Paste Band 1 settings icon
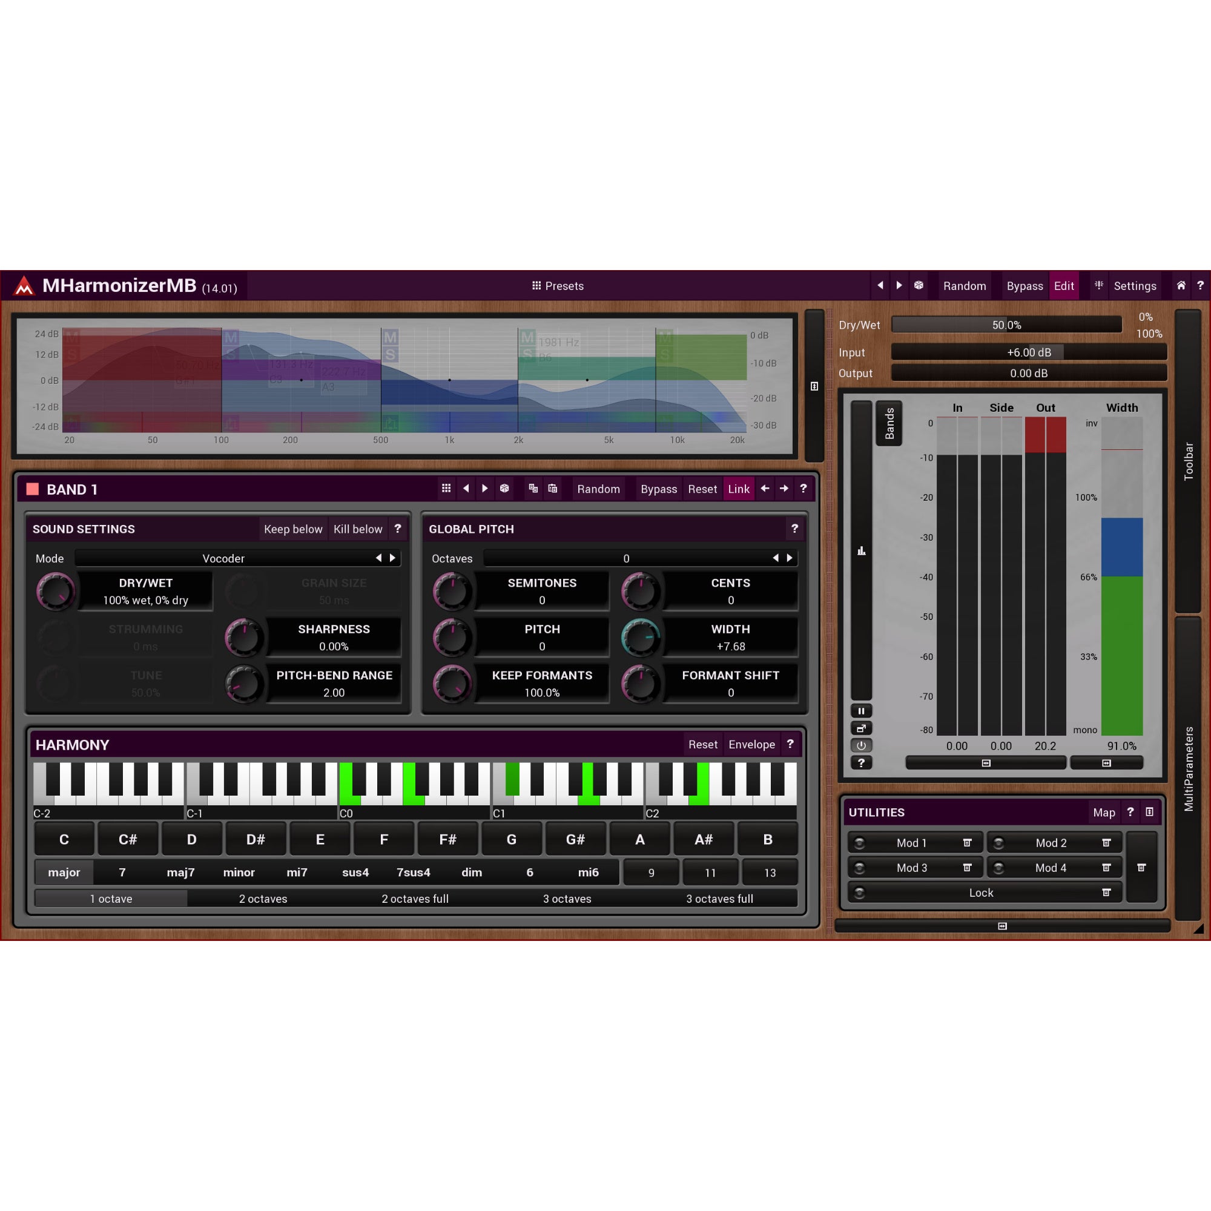This screenshot has height=1211, width=1211. (553, 488)
